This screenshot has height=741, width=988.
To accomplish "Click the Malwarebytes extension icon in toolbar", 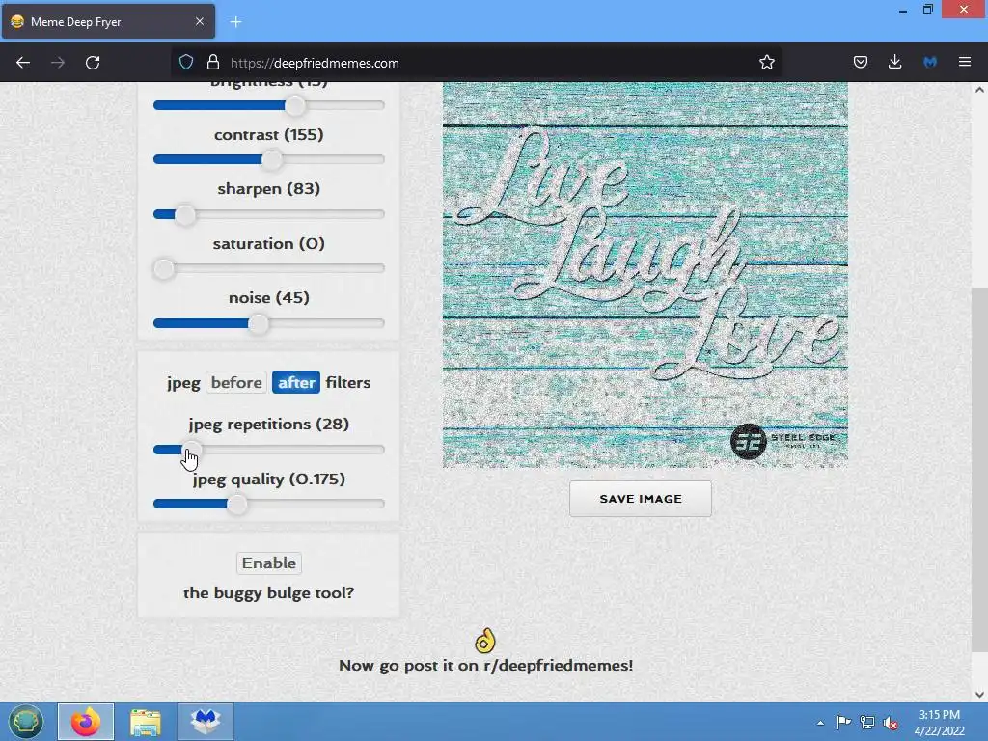I will [930, 63].
